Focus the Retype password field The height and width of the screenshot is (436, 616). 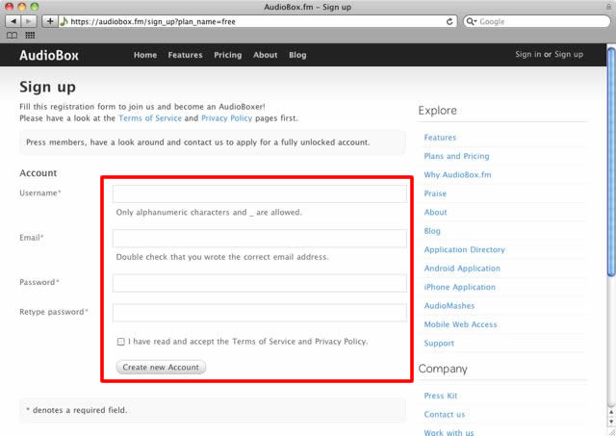(259, 313)
